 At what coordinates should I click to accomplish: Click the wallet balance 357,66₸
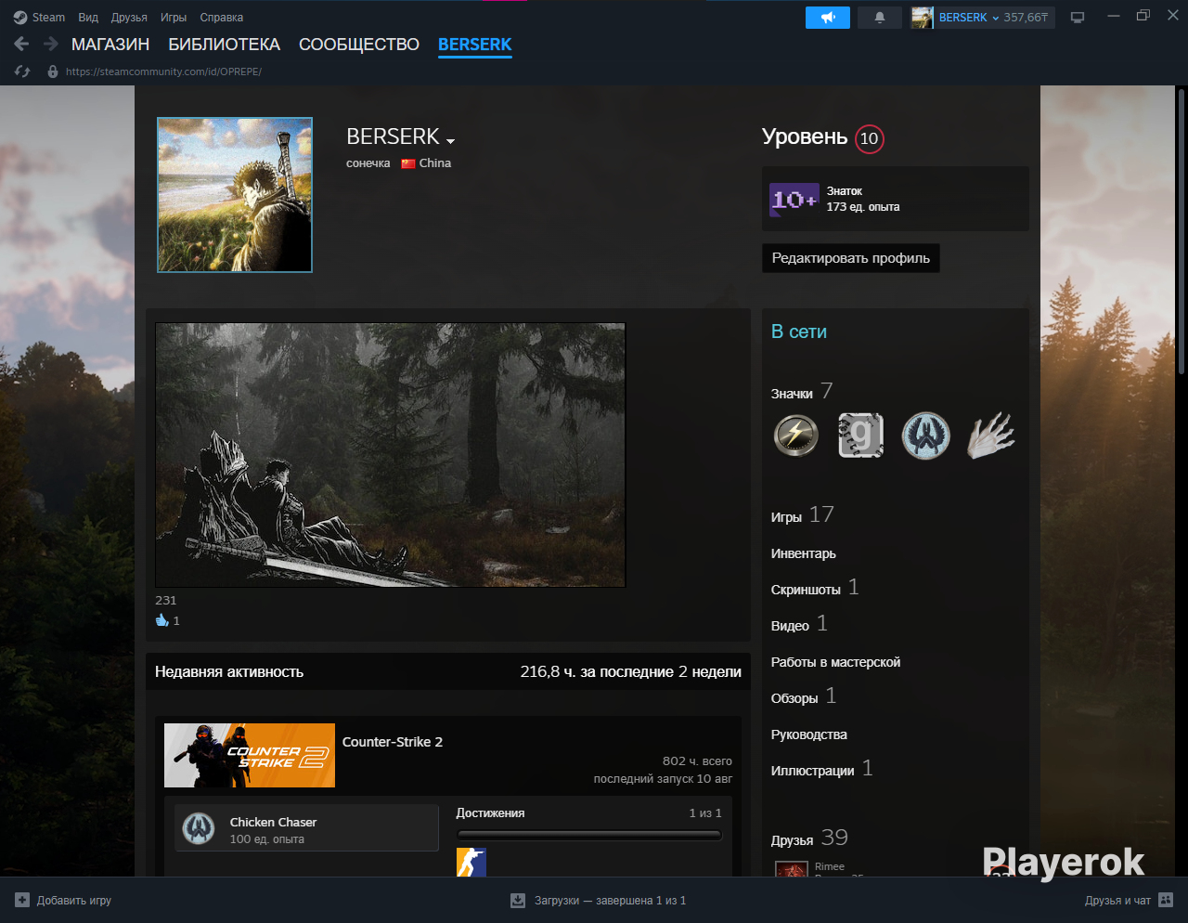pos(1026,18)
